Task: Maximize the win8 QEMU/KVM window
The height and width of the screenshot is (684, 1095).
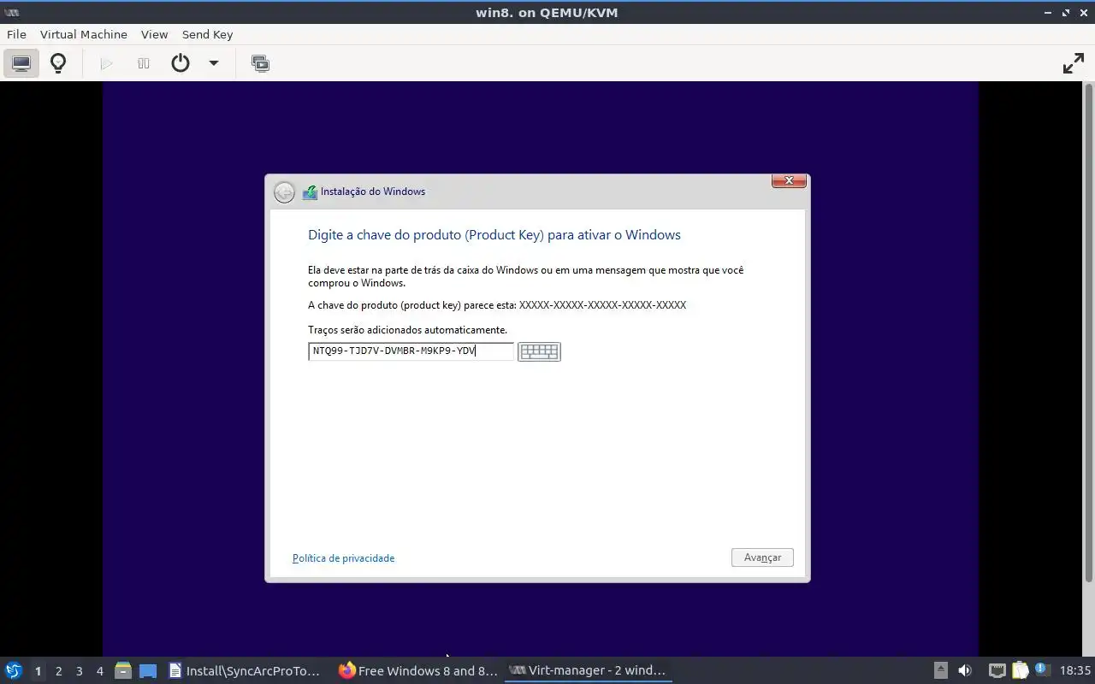Action: pos(1066,12)
